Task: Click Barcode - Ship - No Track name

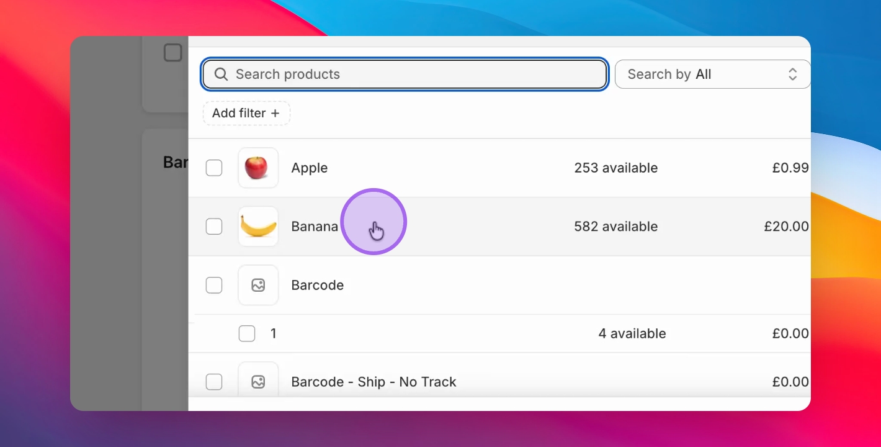Action: [x=373, y=382]
